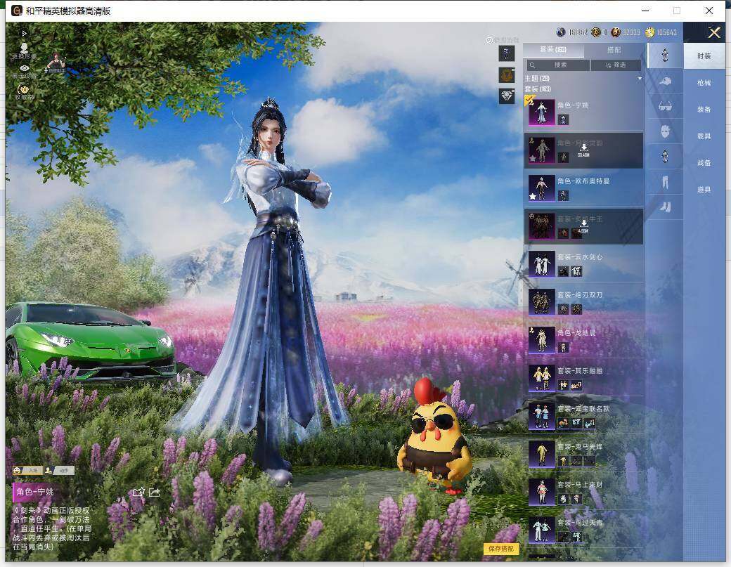Select the 角色-宁姚 outfit thumbnail
The image size is (731, 567).
click(x=541, y=112)
